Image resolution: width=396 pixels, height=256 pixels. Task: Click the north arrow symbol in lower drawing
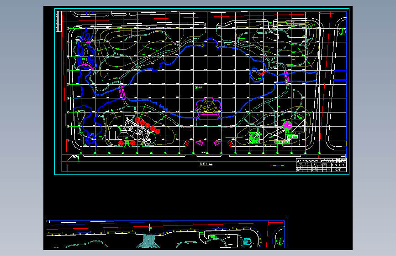[280, 241]
